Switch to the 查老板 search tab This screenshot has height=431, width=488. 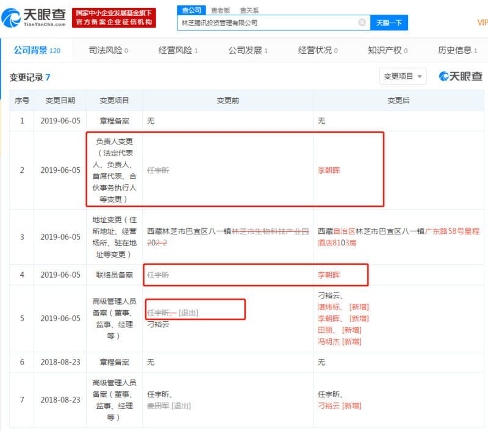click(x=221, y=10)
